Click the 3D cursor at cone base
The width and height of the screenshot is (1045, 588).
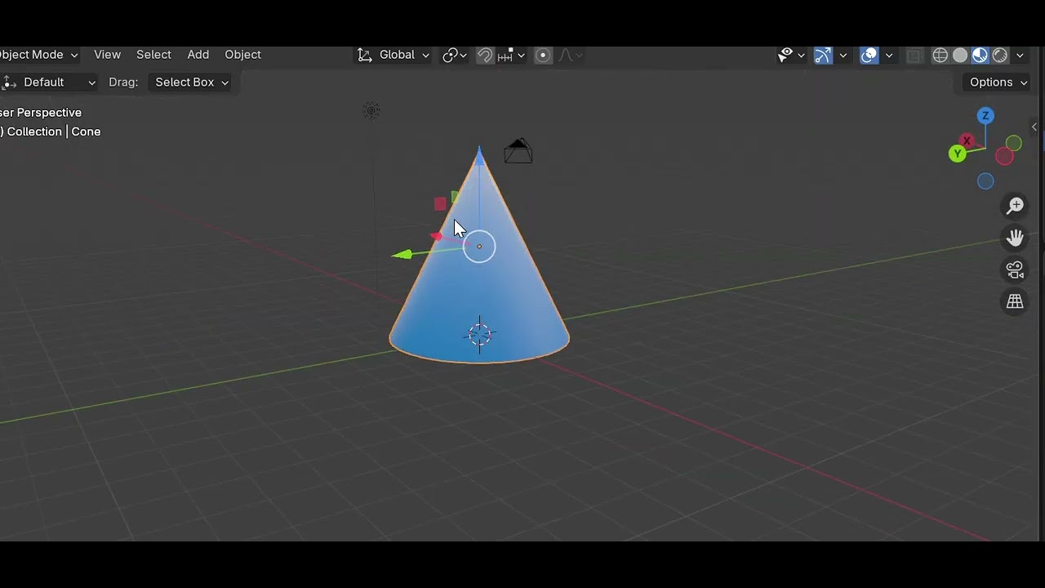click(480, 333)
